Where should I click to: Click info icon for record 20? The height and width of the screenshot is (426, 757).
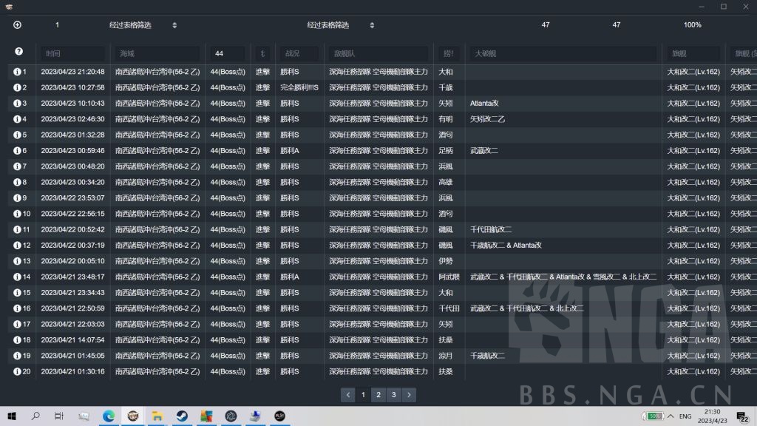(17, 371)
